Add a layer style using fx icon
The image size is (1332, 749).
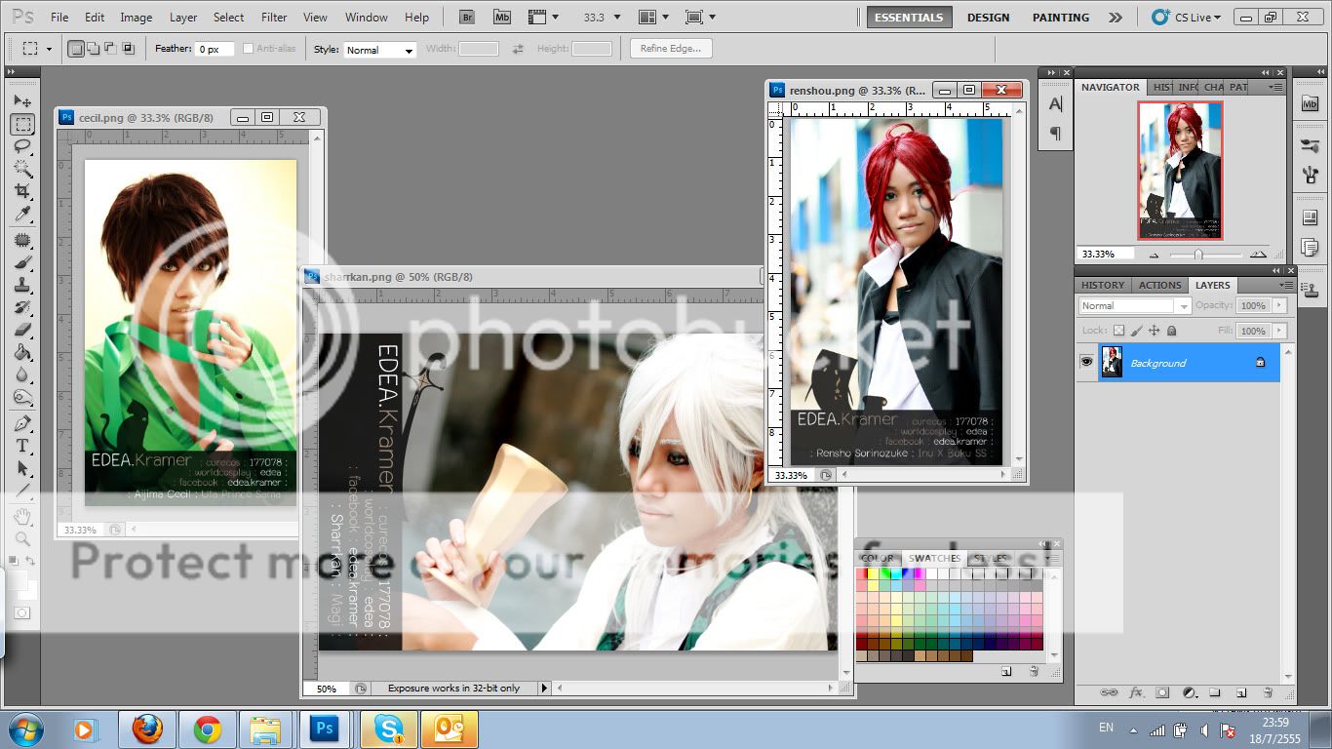pos(1136,692)
